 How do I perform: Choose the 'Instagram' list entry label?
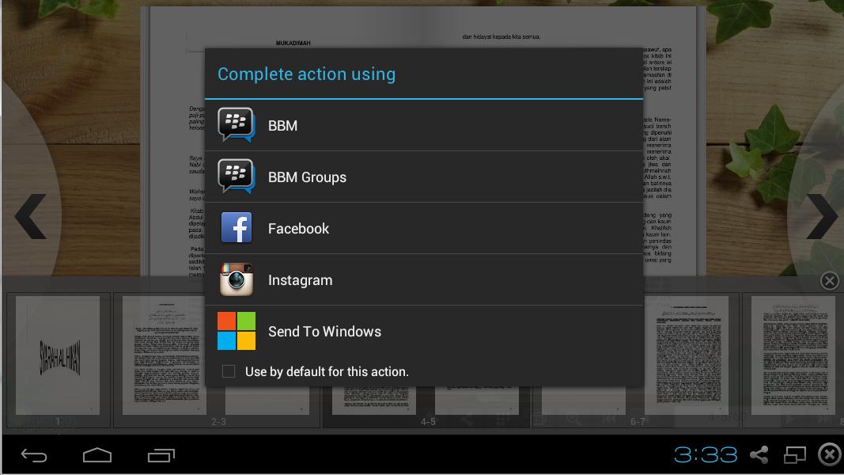coord(300,280)
